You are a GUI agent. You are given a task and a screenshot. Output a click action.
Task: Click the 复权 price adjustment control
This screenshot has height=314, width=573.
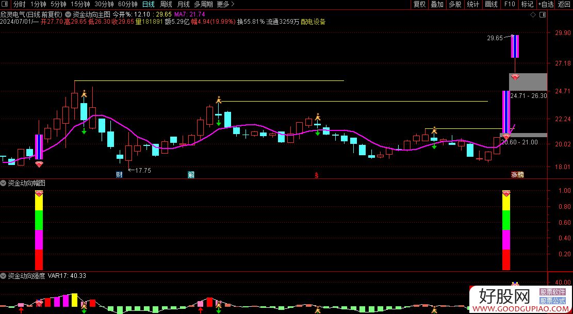tap(419, 4)
